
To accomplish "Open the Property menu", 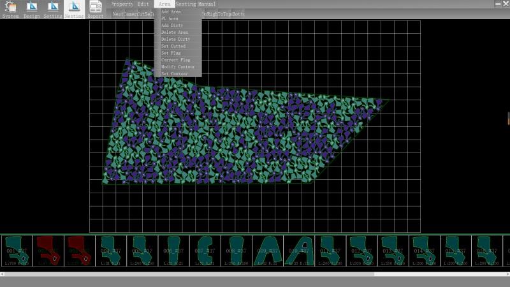I will click(122, 4).
